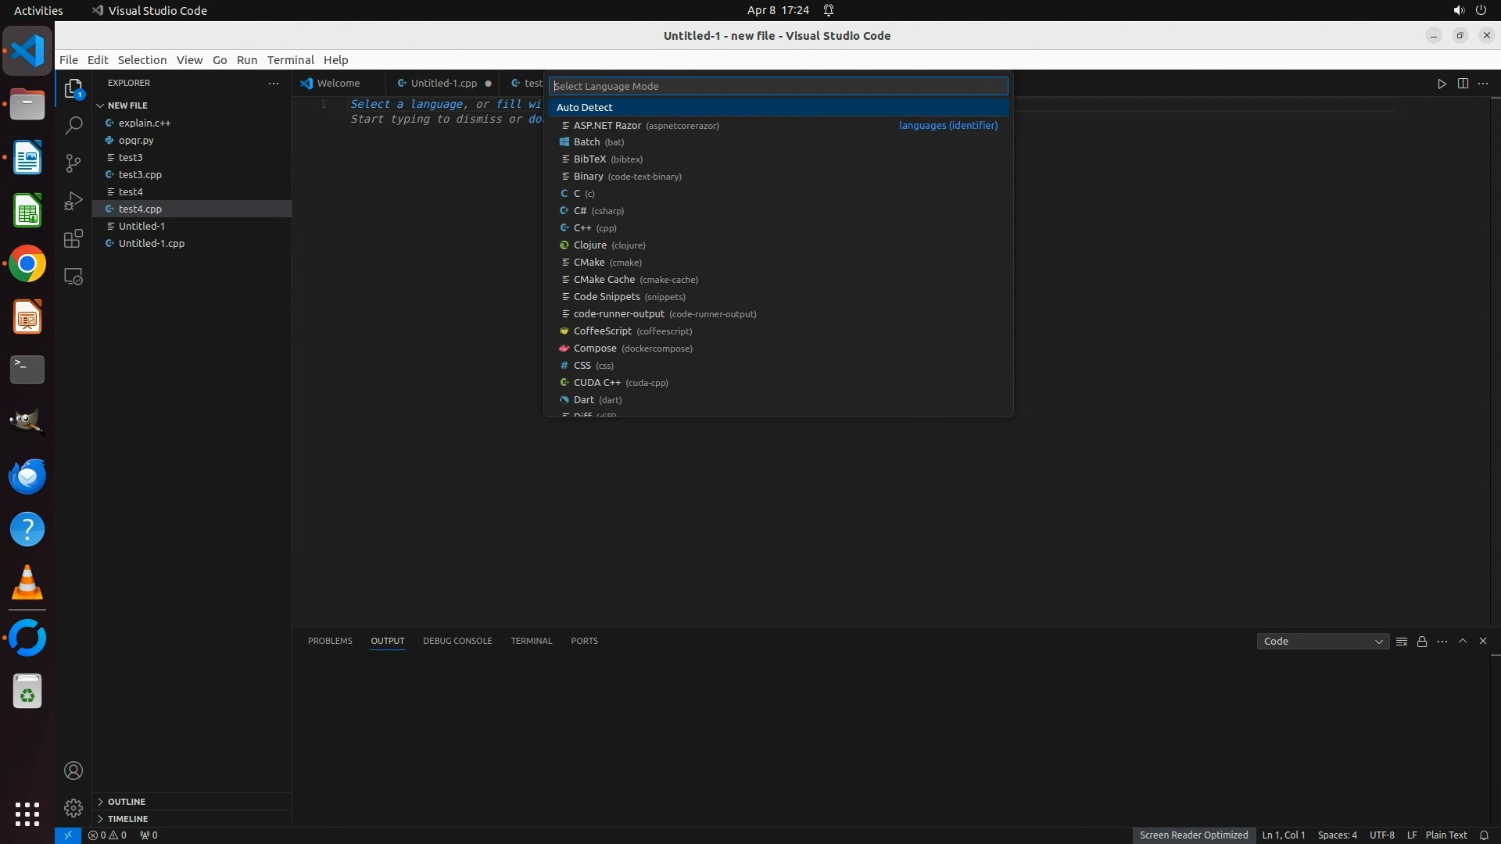
Task: Toggle the output scroll lock
Action: click(x=1422, y=642)
